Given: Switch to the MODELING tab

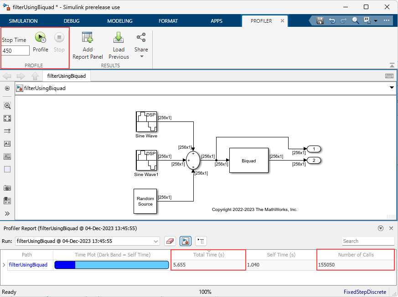Looking at the screenshot, I should pos(120,21).
